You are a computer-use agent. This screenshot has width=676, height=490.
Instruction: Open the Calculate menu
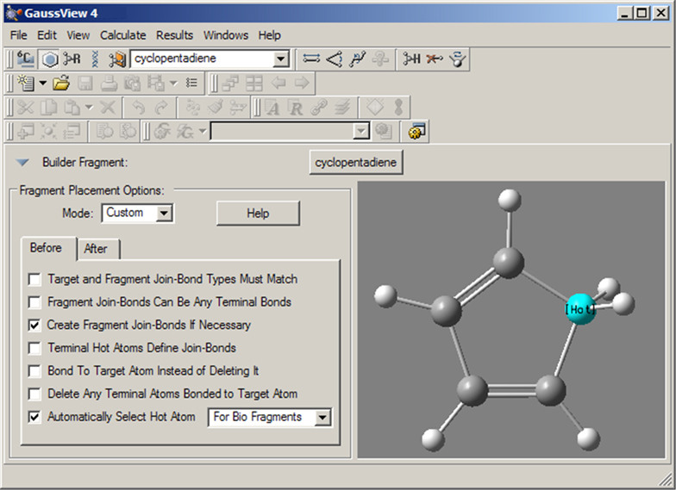pos(124,35)
